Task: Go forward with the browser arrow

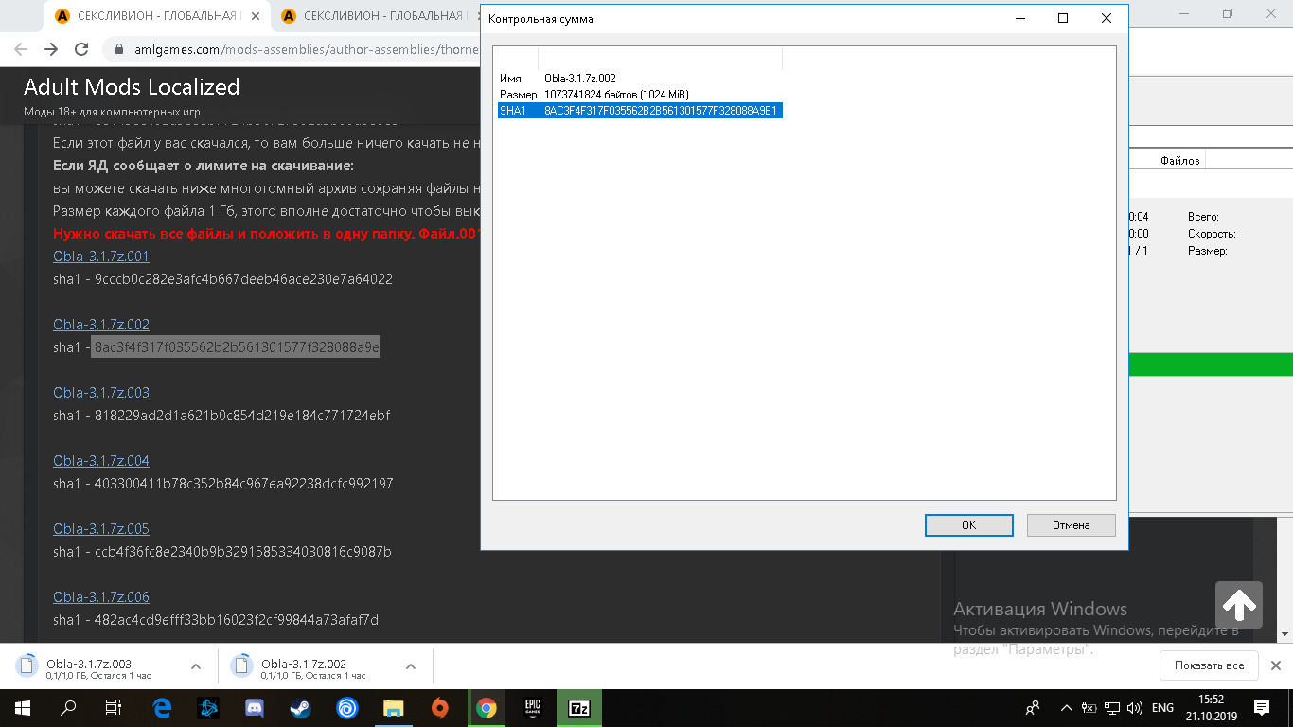Action: click(51, 49)
